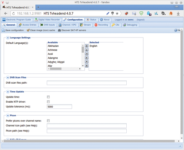
Task: Select English in the Selected list
Action: 94,46
